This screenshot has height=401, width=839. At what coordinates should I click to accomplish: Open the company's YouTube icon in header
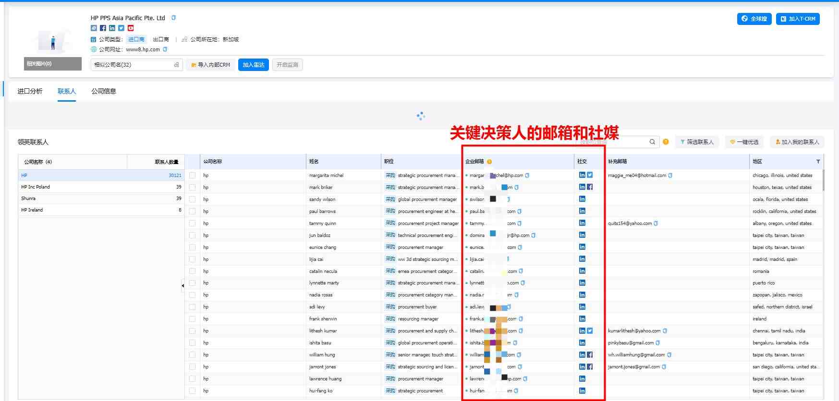(131, 28)
